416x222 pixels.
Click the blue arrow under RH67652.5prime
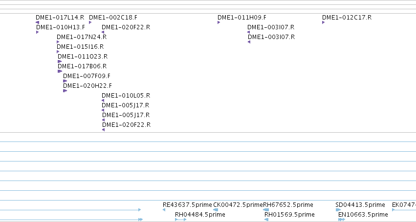point(266,210)
